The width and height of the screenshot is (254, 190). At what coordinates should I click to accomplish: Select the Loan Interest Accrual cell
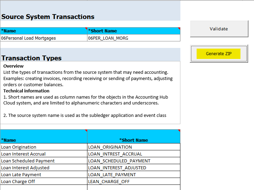[x=44, y=154]
